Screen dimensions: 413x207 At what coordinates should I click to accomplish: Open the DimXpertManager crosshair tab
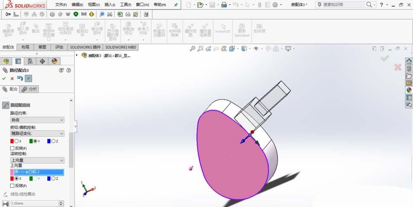pyautogui.click(x=42, y=61)
